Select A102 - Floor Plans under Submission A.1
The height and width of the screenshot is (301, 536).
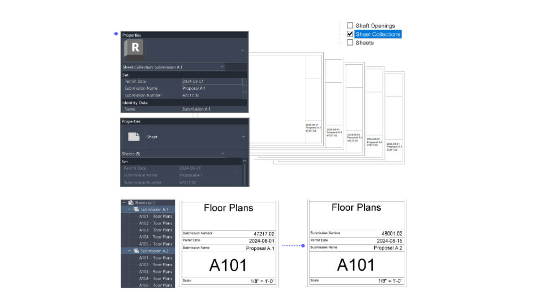pos(156,223)
